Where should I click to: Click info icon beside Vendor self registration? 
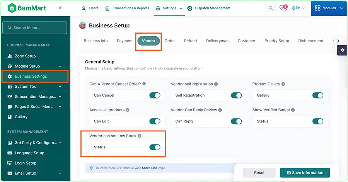tap(216, 84)
